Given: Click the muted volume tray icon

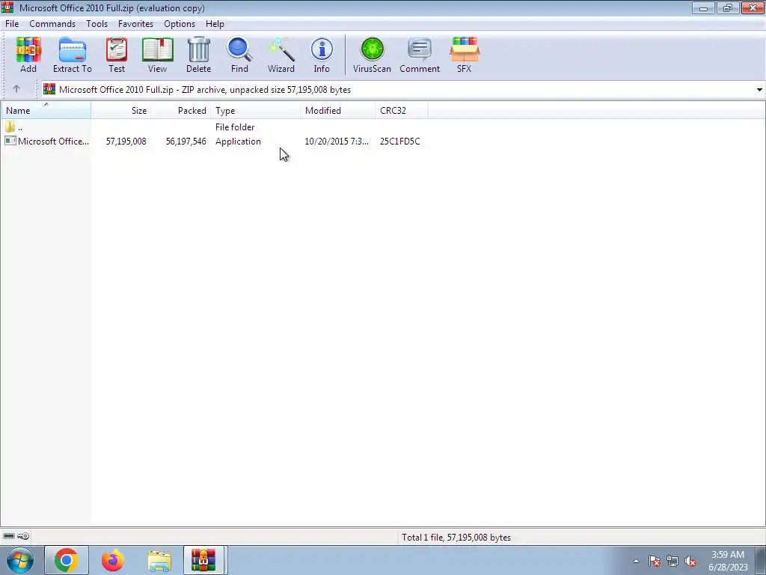Looking at the screenshot, I should pos(690,562).
